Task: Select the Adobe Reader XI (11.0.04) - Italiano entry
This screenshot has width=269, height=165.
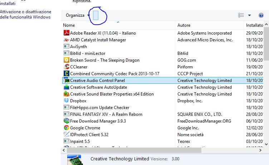Action: click(103, 33)
